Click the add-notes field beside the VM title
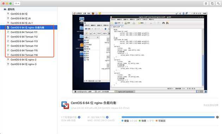 click(211, 105)
